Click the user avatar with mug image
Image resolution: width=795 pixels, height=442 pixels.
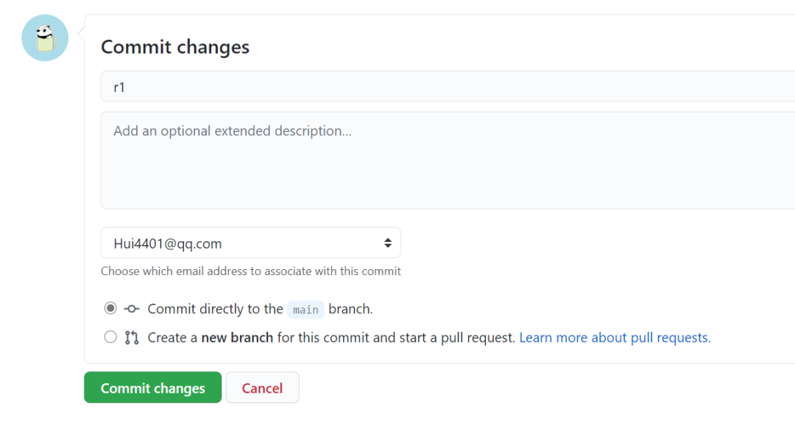tap(45, 38)
